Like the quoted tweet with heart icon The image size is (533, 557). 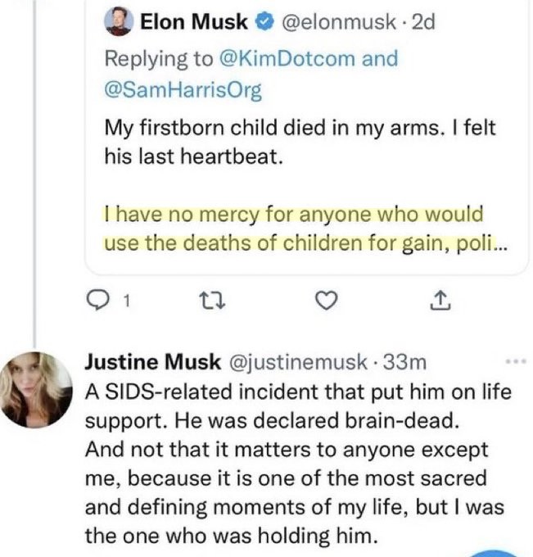point(327,303)
